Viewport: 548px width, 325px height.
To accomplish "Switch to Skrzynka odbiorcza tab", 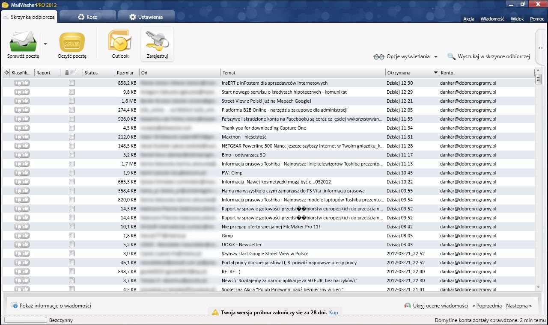I will [29, 17].
